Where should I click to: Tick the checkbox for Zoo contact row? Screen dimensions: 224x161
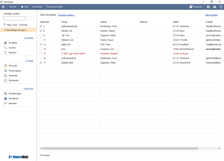pyautogui.click(x=41, y=49)
